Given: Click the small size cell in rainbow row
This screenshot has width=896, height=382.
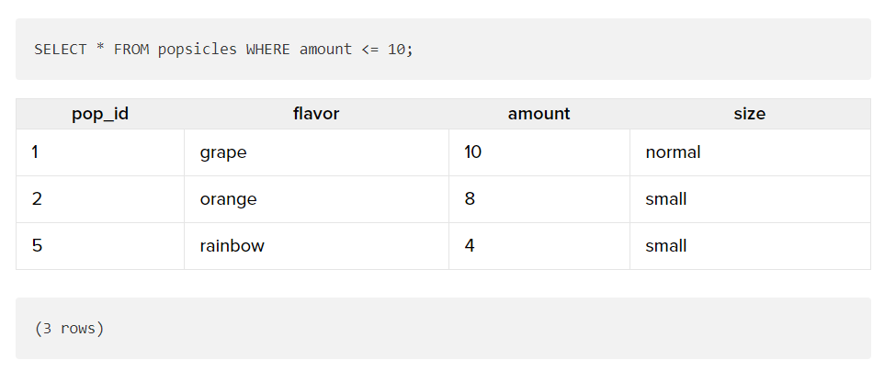Looking at the screenshot, I should coord(750,246).
